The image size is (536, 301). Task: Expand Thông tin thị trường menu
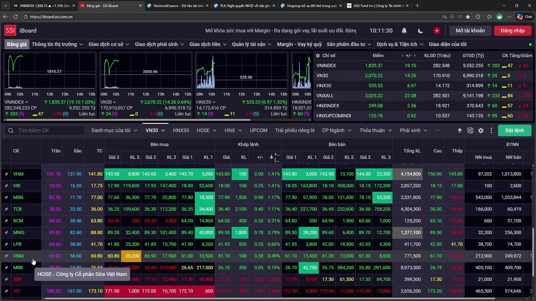[x=57, y=44]
